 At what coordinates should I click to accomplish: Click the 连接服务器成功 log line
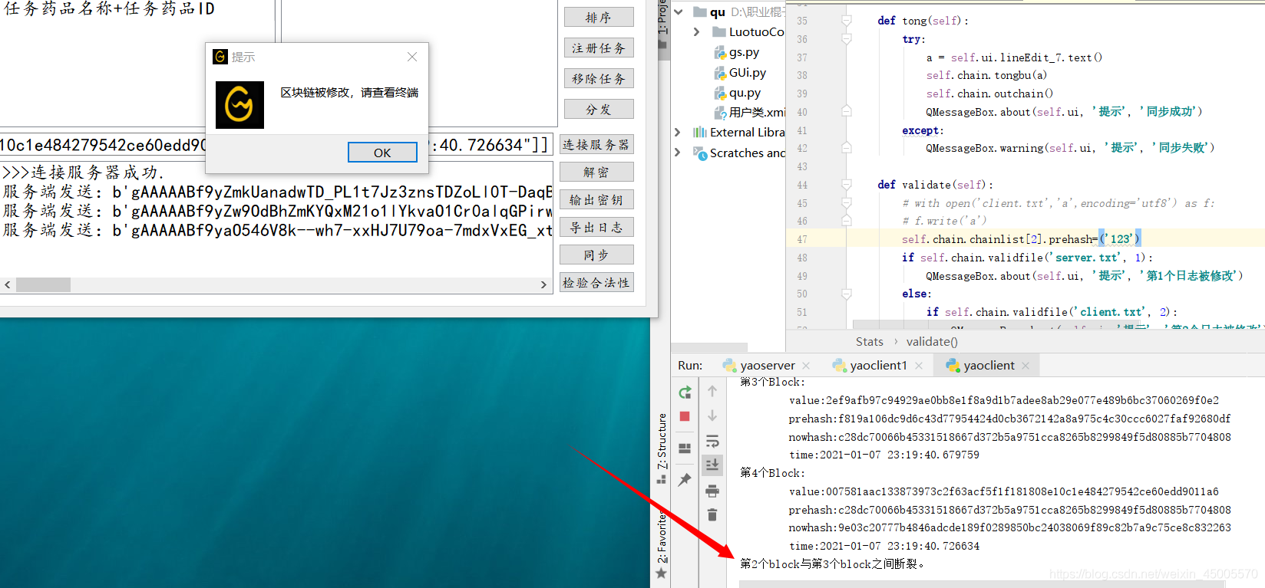click(83, 172)
